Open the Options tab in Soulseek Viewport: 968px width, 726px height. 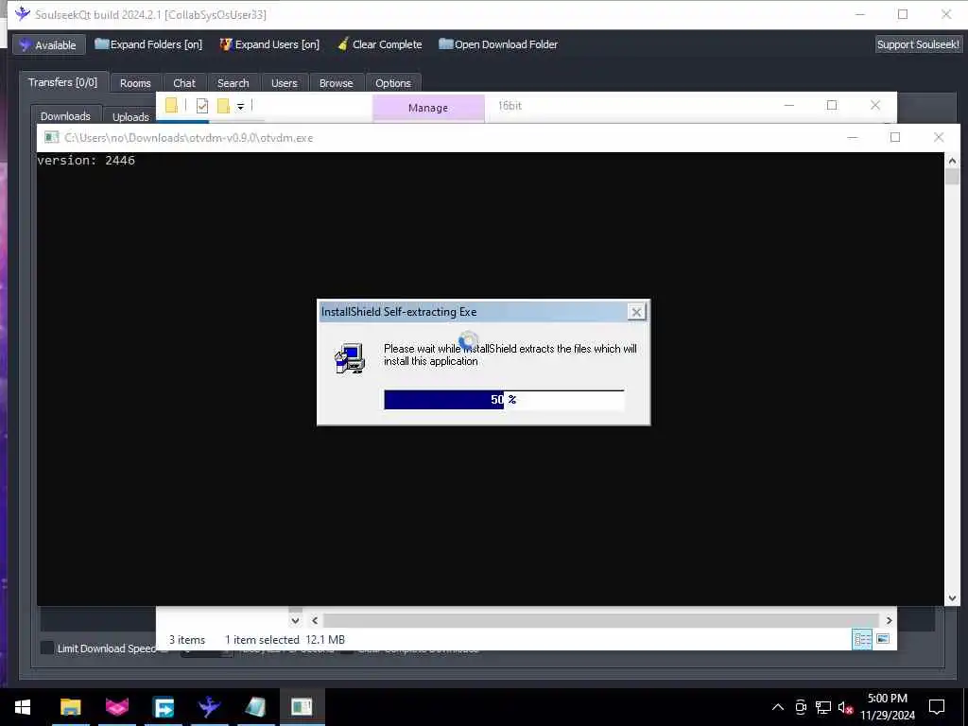[392, 83]
